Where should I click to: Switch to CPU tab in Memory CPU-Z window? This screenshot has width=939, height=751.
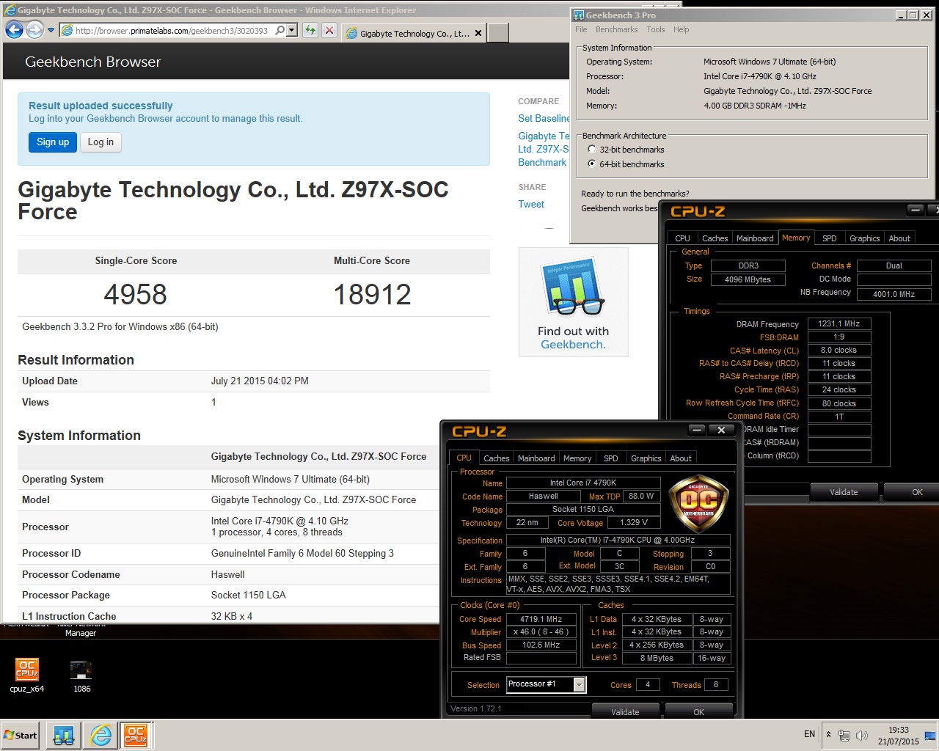[682, 238]
